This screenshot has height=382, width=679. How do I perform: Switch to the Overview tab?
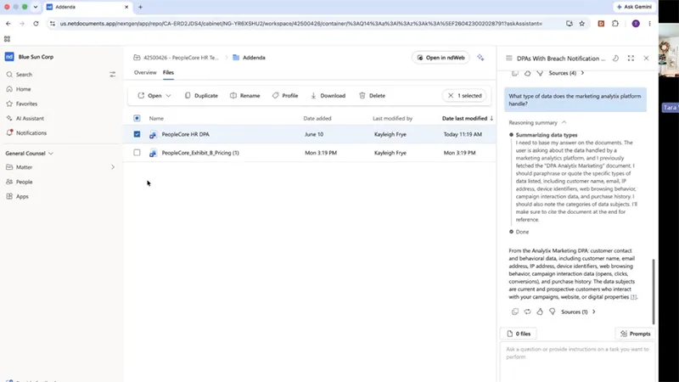pos(145,72)
